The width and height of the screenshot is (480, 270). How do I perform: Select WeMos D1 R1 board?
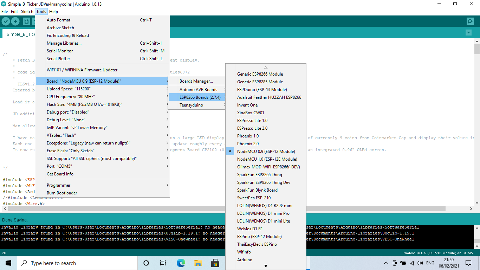click(x=266, y=229)
